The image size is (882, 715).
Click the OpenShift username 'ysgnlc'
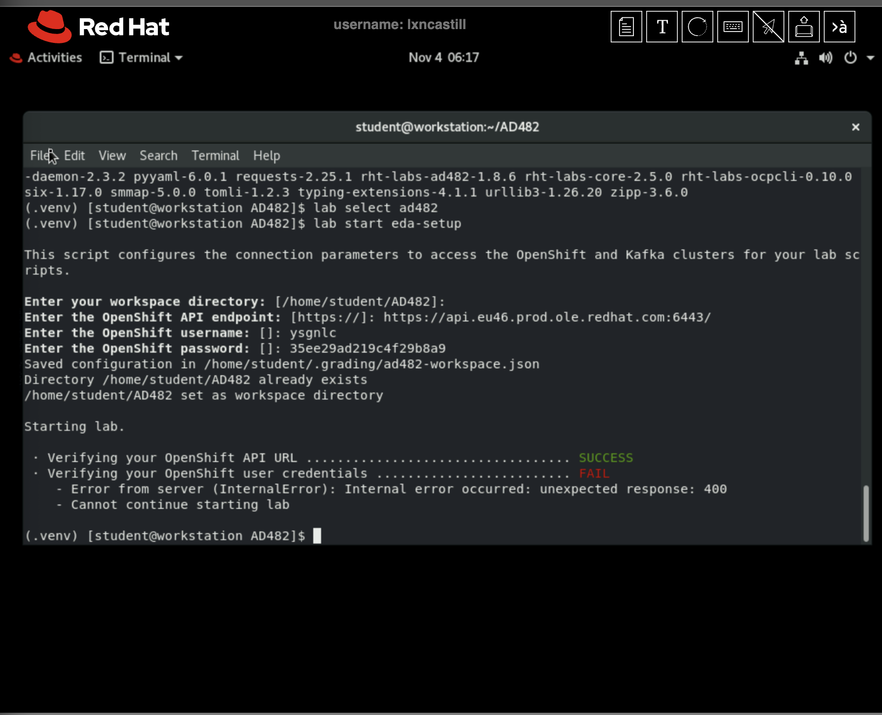[x=313, y=333]
